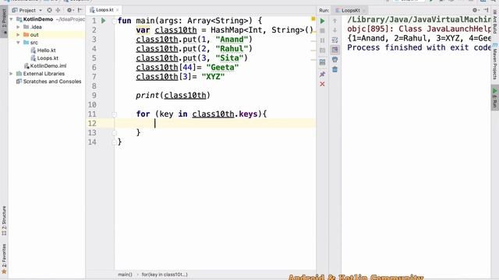499x280 pixels.
Task: Fold the main function at line 1
Action: click(115, 21)
